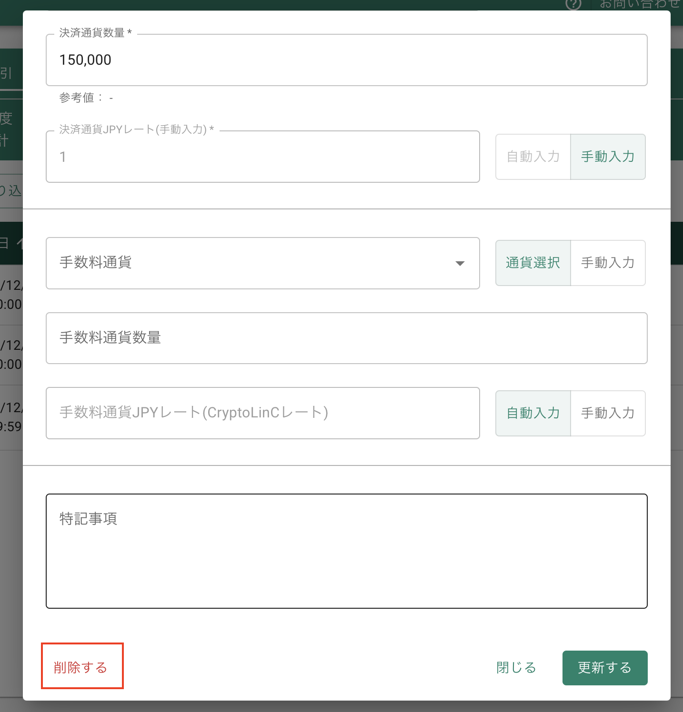Image resolution: width=683 pixels, height=712 pixels.
Task: Click the help question mark icon in the header
Action: 573,4
